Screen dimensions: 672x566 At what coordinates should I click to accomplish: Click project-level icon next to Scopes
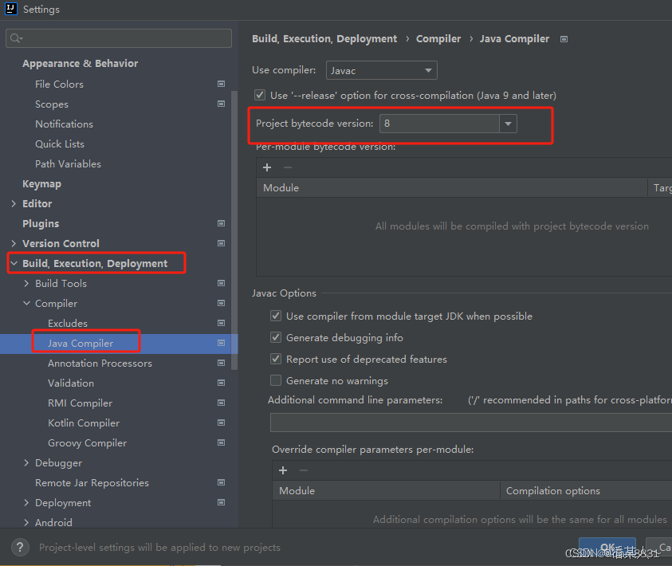point(221,104)
